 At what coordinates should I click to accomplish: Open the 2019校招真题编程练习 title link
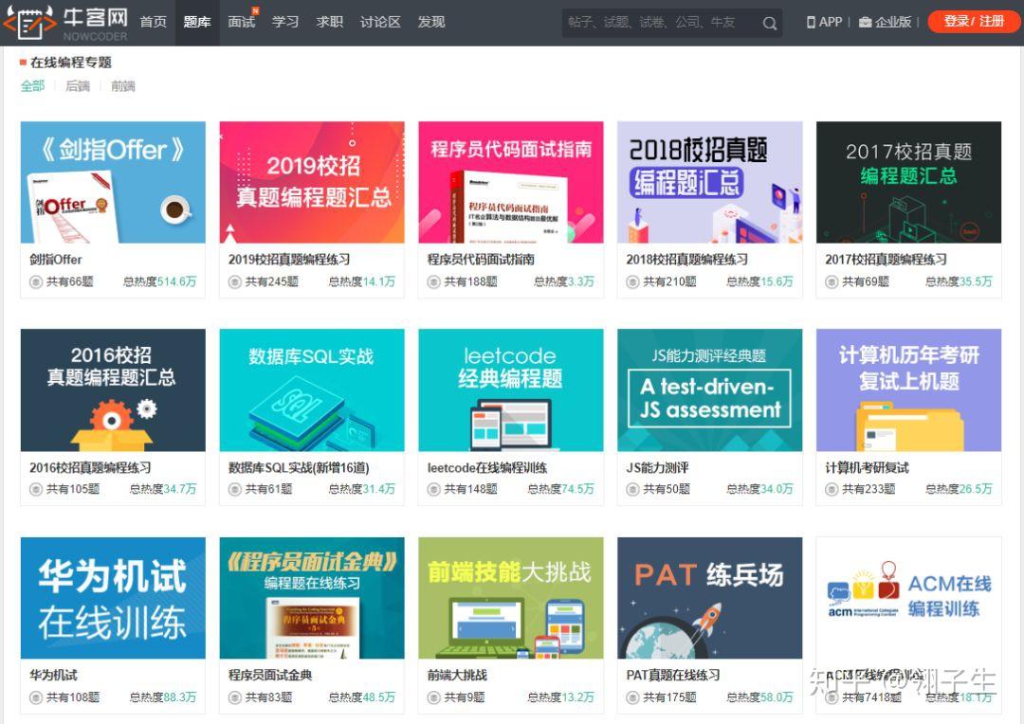click(x=289, y=259)
